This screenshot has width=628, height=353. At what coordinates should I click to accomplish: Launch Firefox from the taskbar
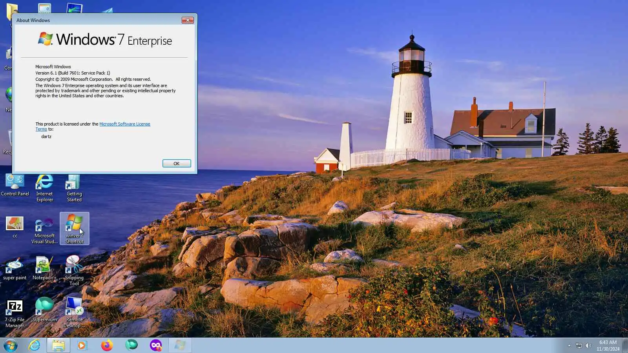point(107,346)
